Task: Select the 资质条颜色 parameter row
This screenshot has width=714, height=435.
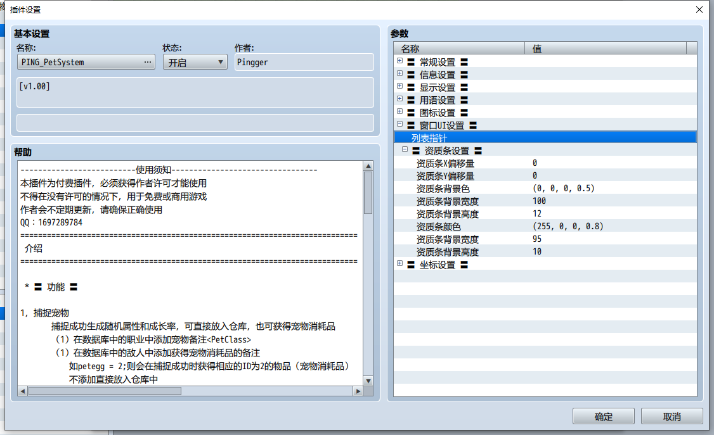Action: pos(545,226)
